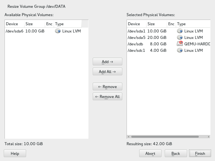The image size is (215, 161).
Task: Click the Linux LVM icon for /dev/sda6
Action: pyautogui.click(x=58, y=31)
